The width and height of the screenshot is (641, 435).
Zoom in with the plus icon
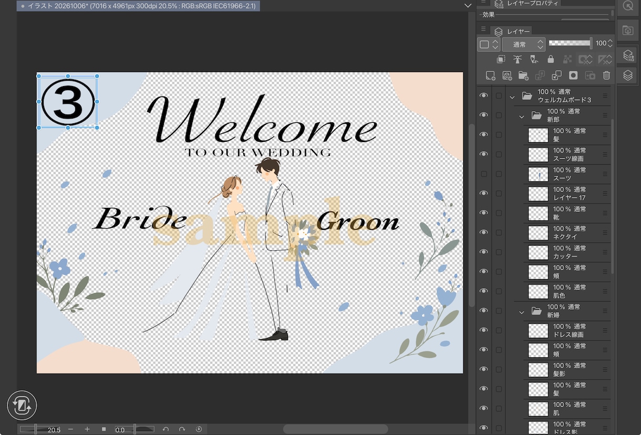(87, 429)
